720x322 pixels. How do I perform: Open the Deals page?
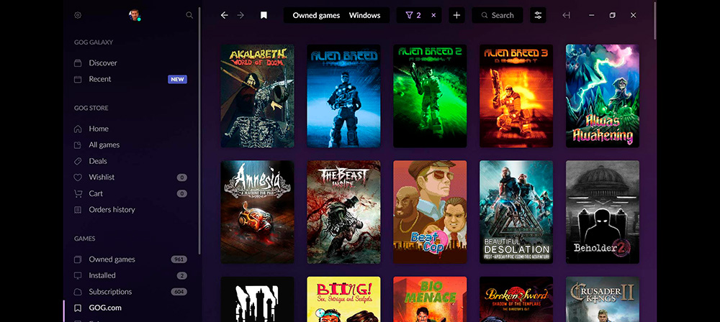[98, 161]
